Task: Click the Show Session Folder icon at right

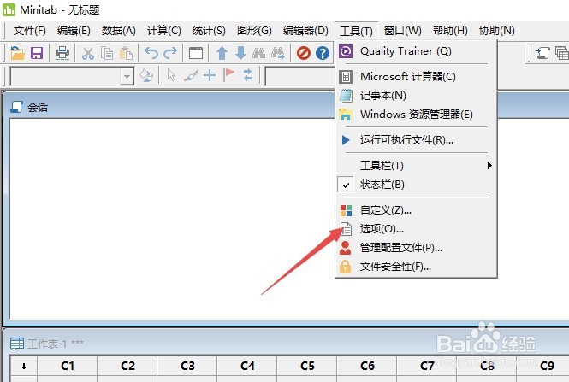Action: tap(542, 53)
